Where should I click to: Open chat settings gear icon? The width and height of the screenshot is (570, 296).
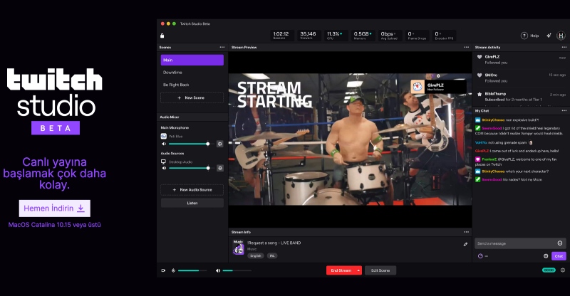[x=546, y=256]
